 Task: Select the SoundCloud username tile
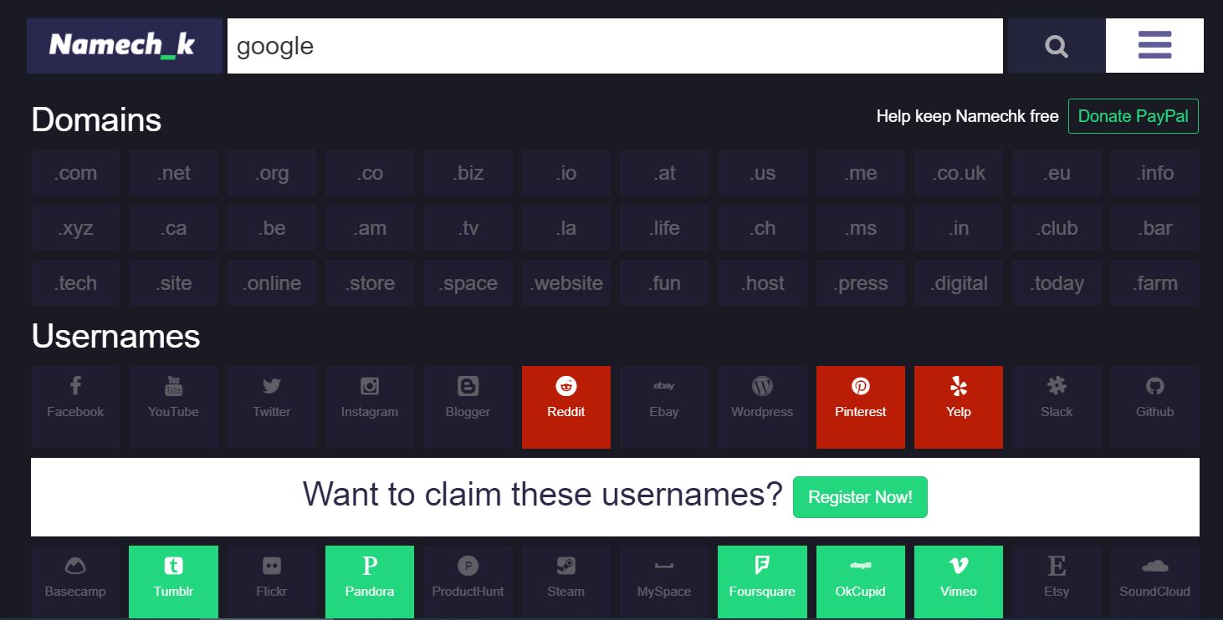click(1155, 582)
